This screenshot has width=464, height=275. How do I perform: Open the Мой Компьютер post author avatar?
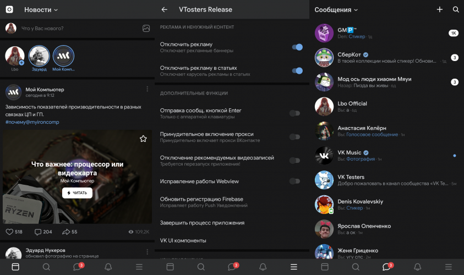[x=13, y=92]
